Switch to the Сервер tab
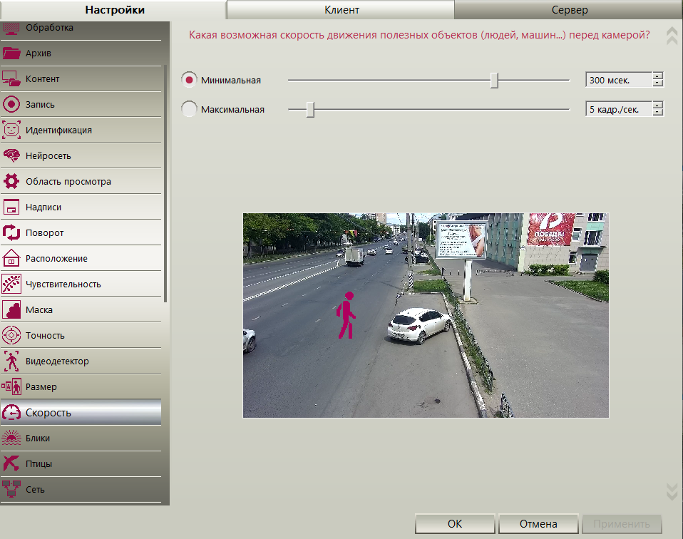Image resolution: width=683 pixels, height=539 pixels. point(569,9)
